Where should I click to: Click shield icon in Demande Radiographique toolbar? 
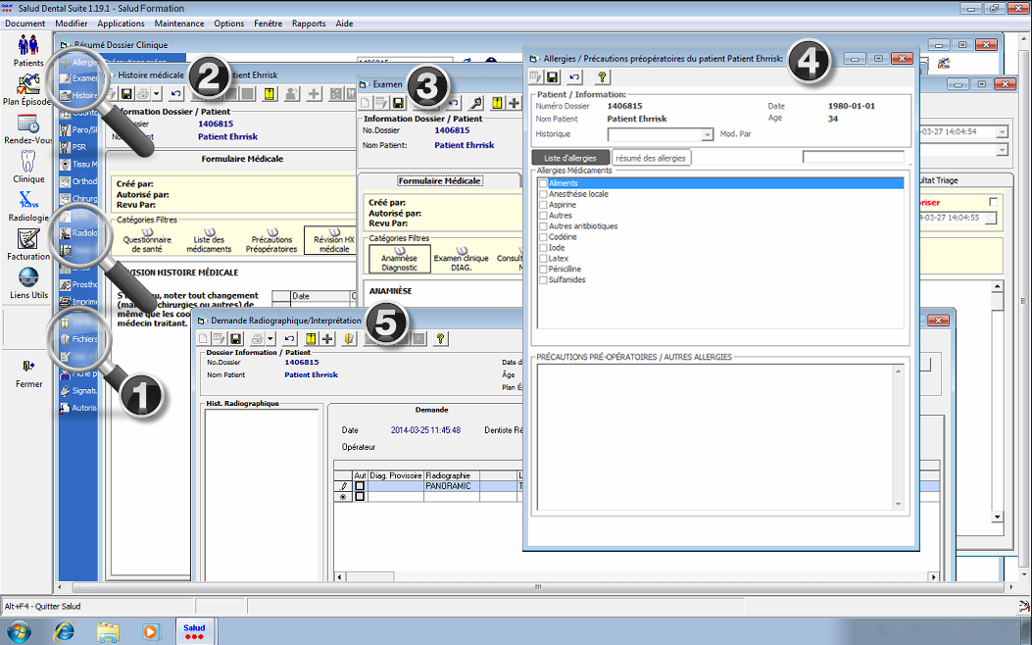tap(350, 338)
